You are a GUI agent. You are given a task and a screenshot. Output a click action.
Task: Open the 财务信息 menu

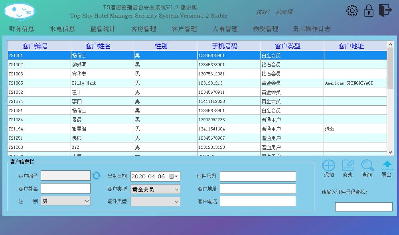[x=22, y=29]
